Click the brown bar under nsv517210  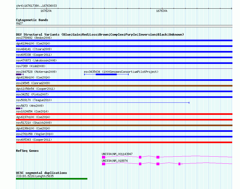pyautogui.click(x=124, y=125)
